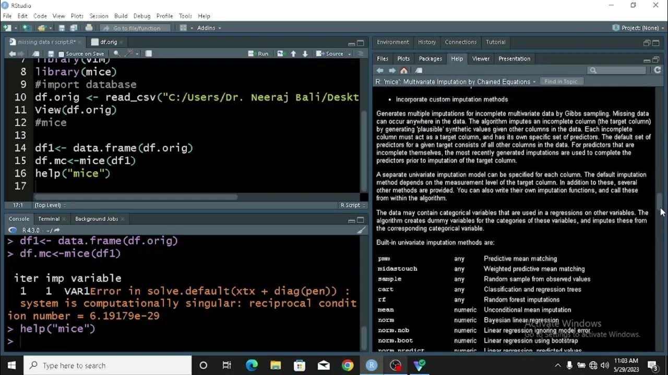Show editor in new window icon
The height and width of the screenshot is (375, 668).
[35, 54]
